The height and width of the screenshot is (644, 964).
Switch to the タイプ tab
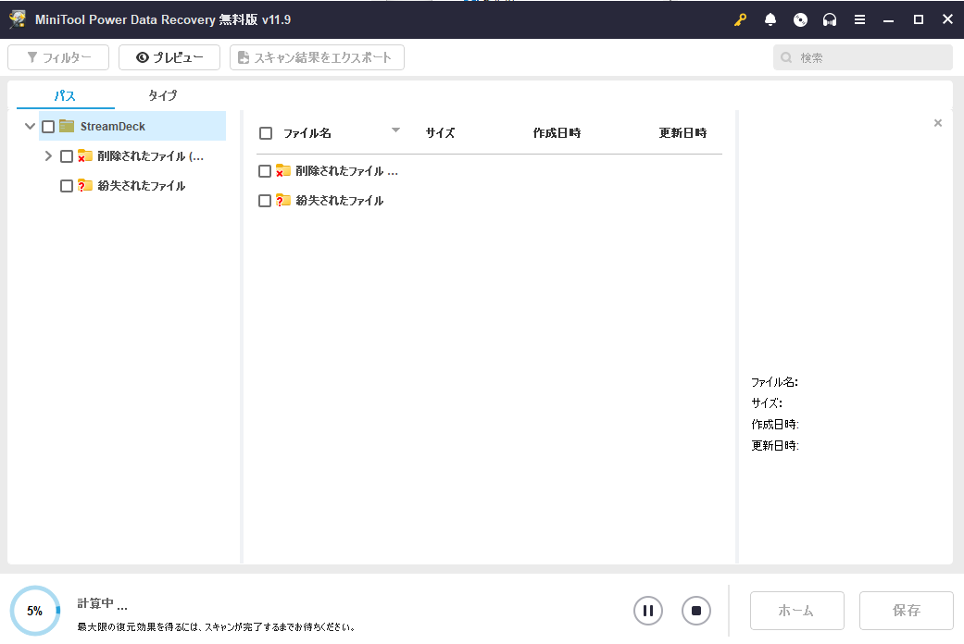click(162, 95)
